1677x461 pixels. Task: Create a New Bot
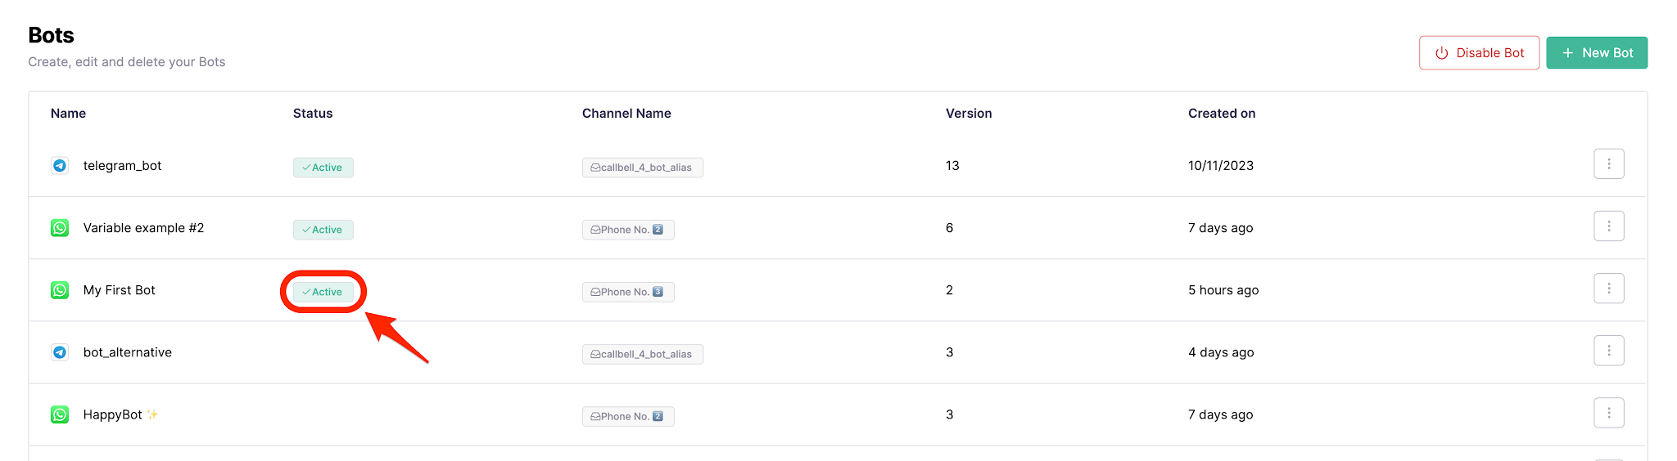point(1597,53)
